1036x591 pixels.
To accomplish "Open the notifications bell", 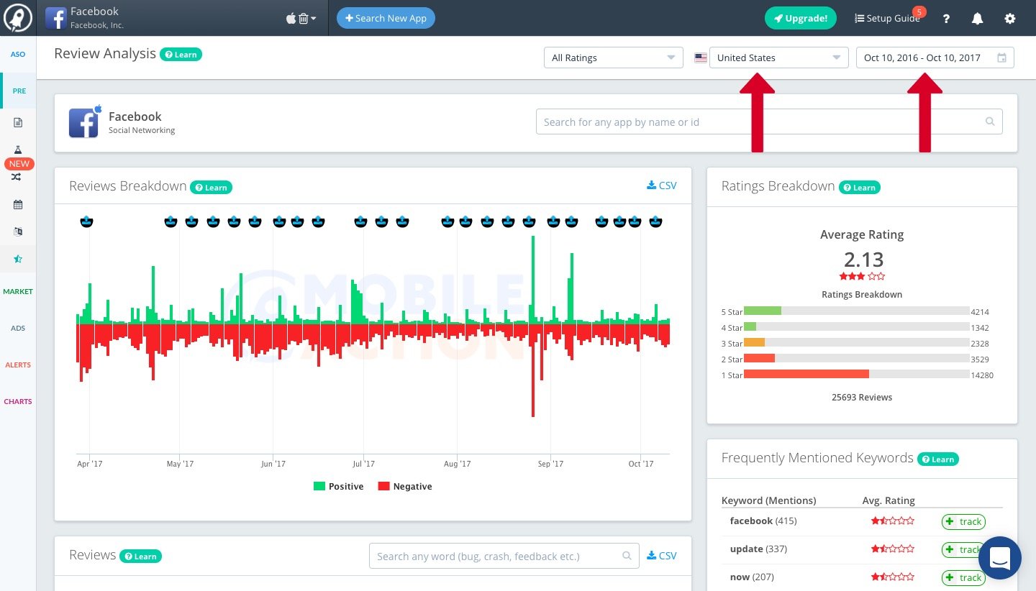I will pyautogui.click(x=977, y=19).
